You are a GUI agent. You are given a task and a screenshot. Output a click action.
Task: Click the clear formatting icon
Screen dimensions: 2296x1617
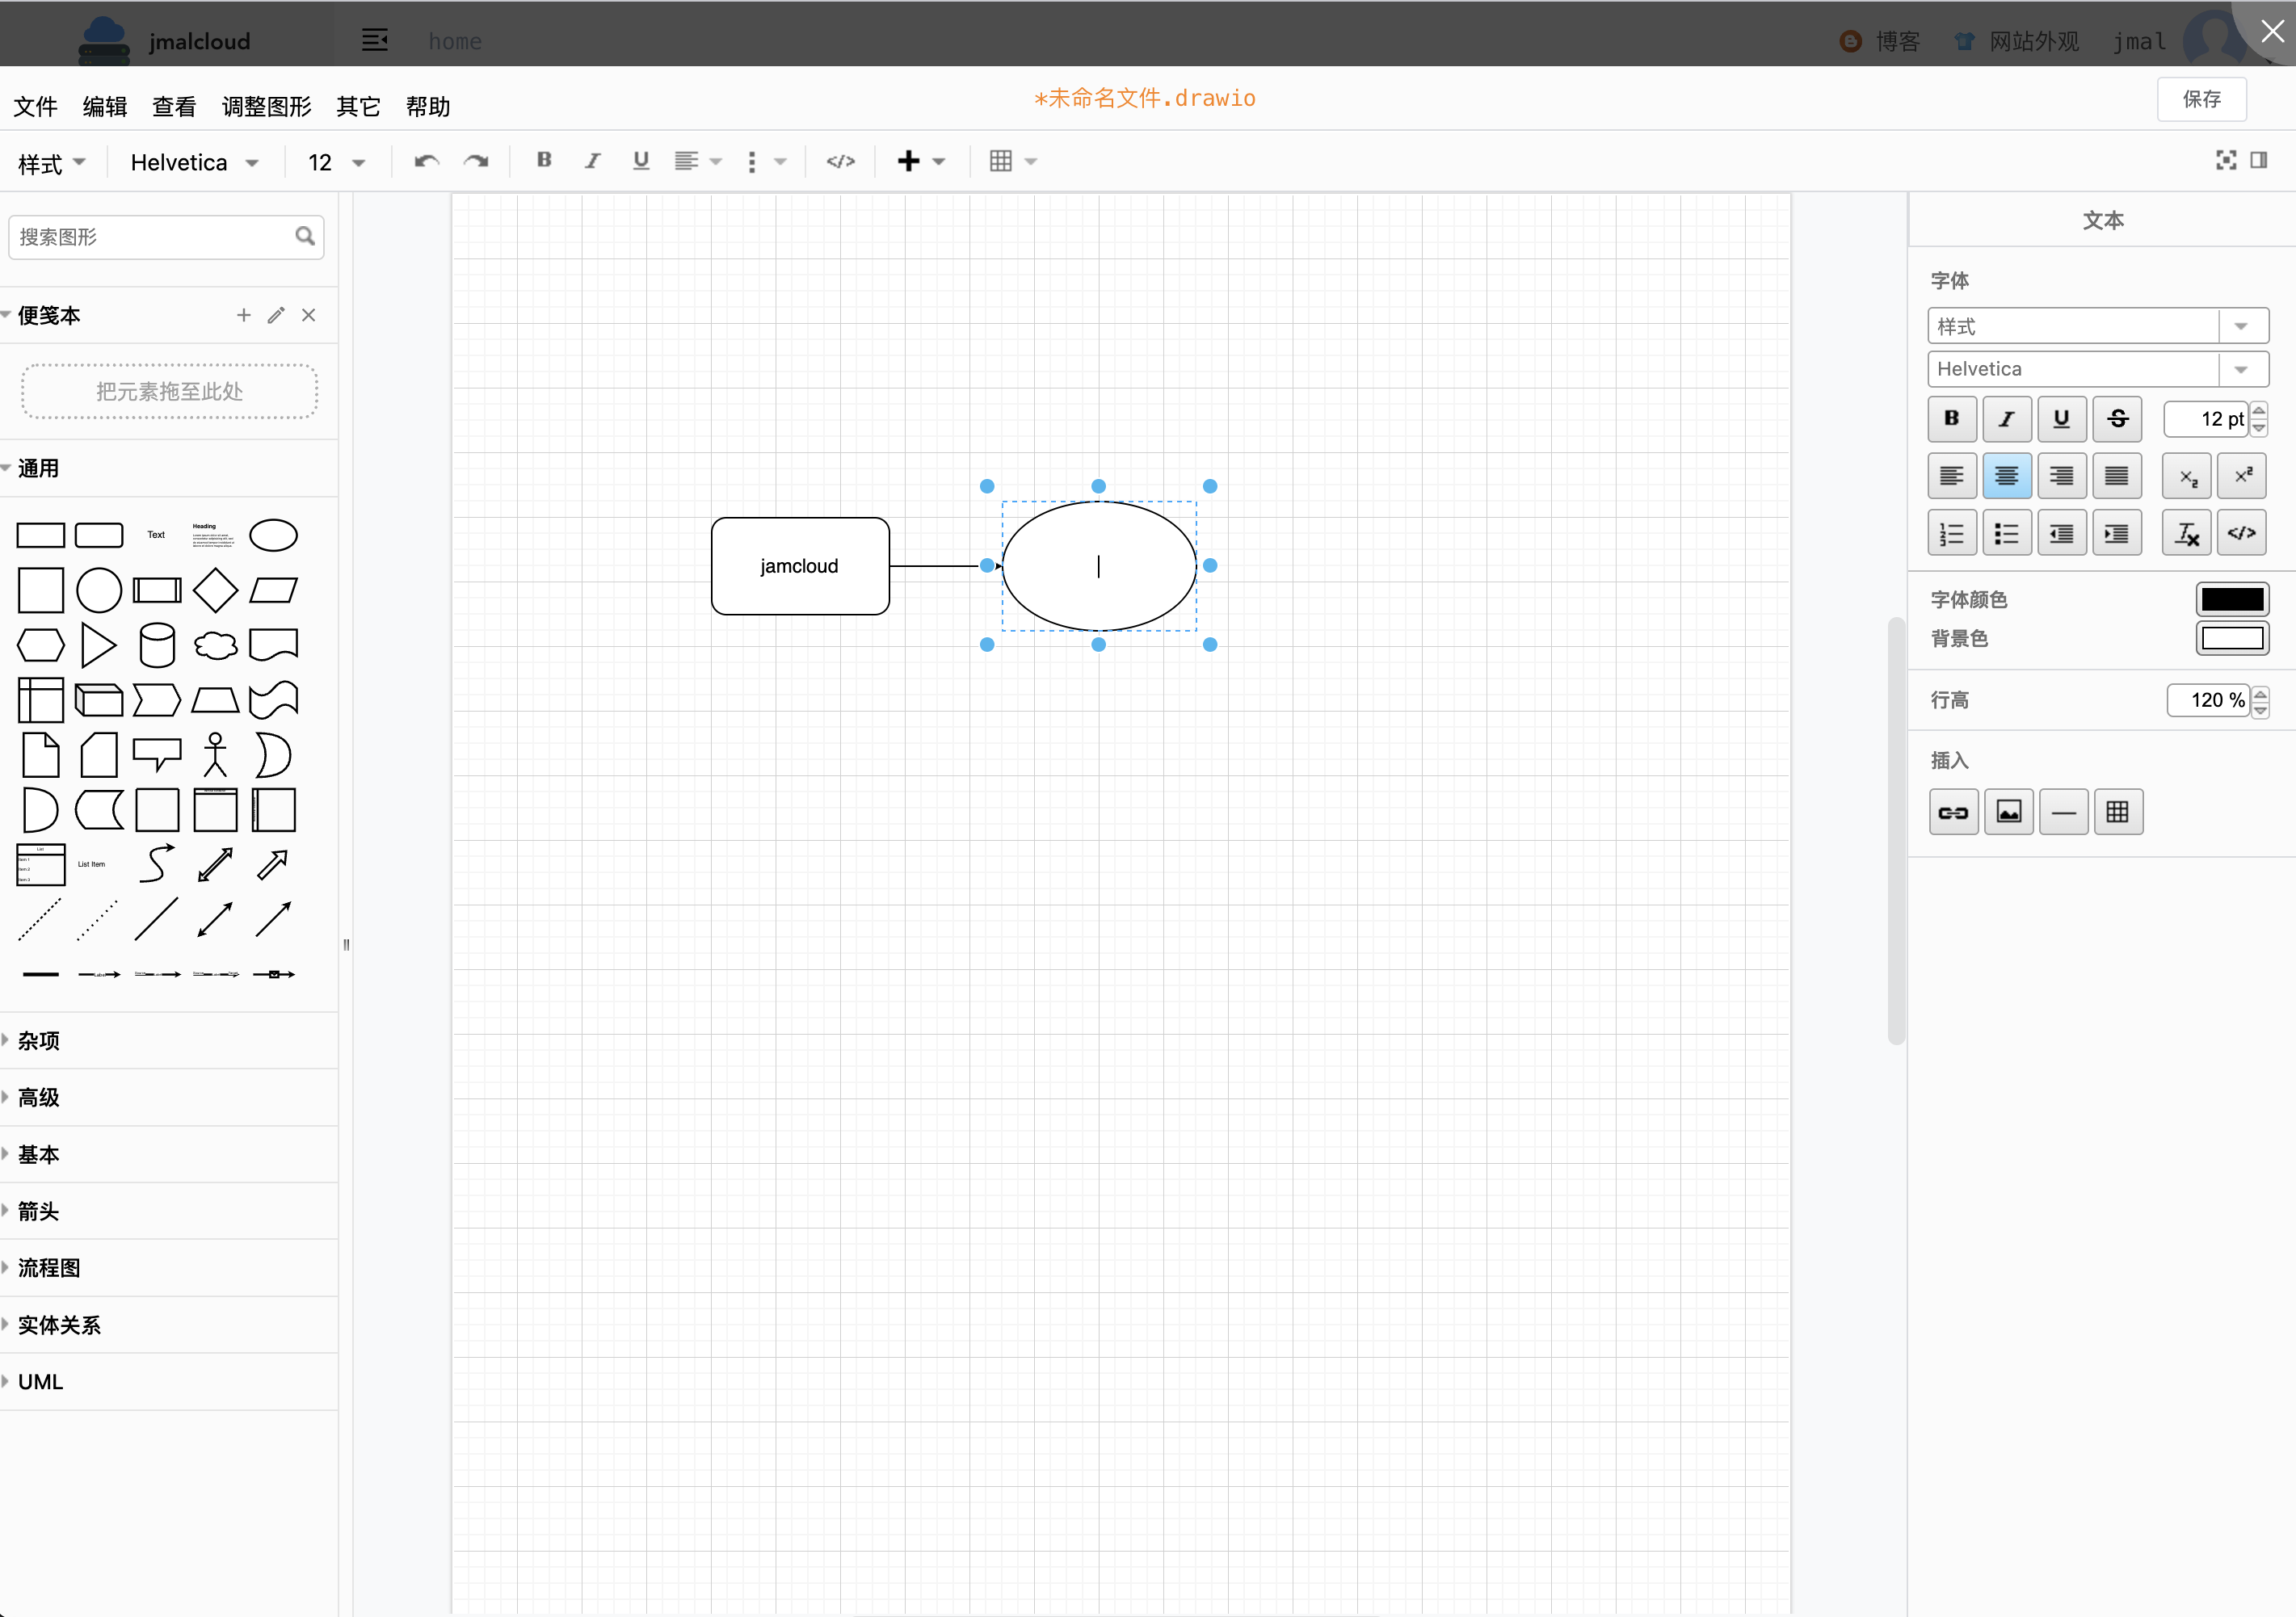click(2186, 534)
